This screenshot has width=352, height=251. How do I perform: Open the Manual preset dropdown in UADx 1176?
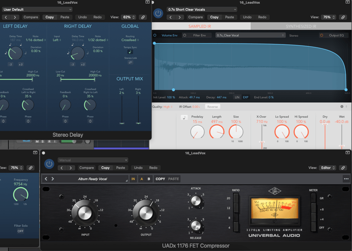93,160
